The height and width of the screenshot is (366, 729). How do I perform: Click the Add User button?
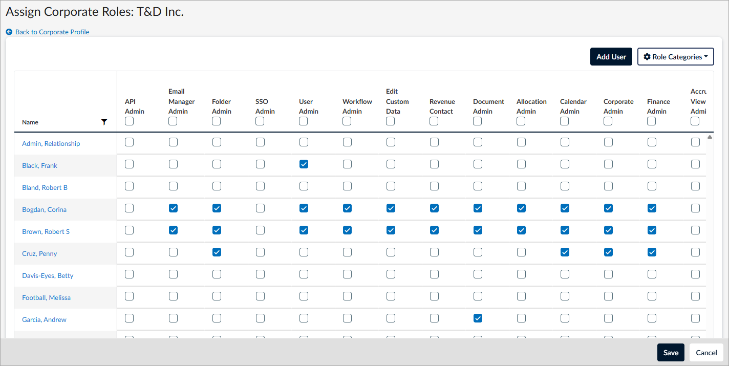click(x=611, y=57)
